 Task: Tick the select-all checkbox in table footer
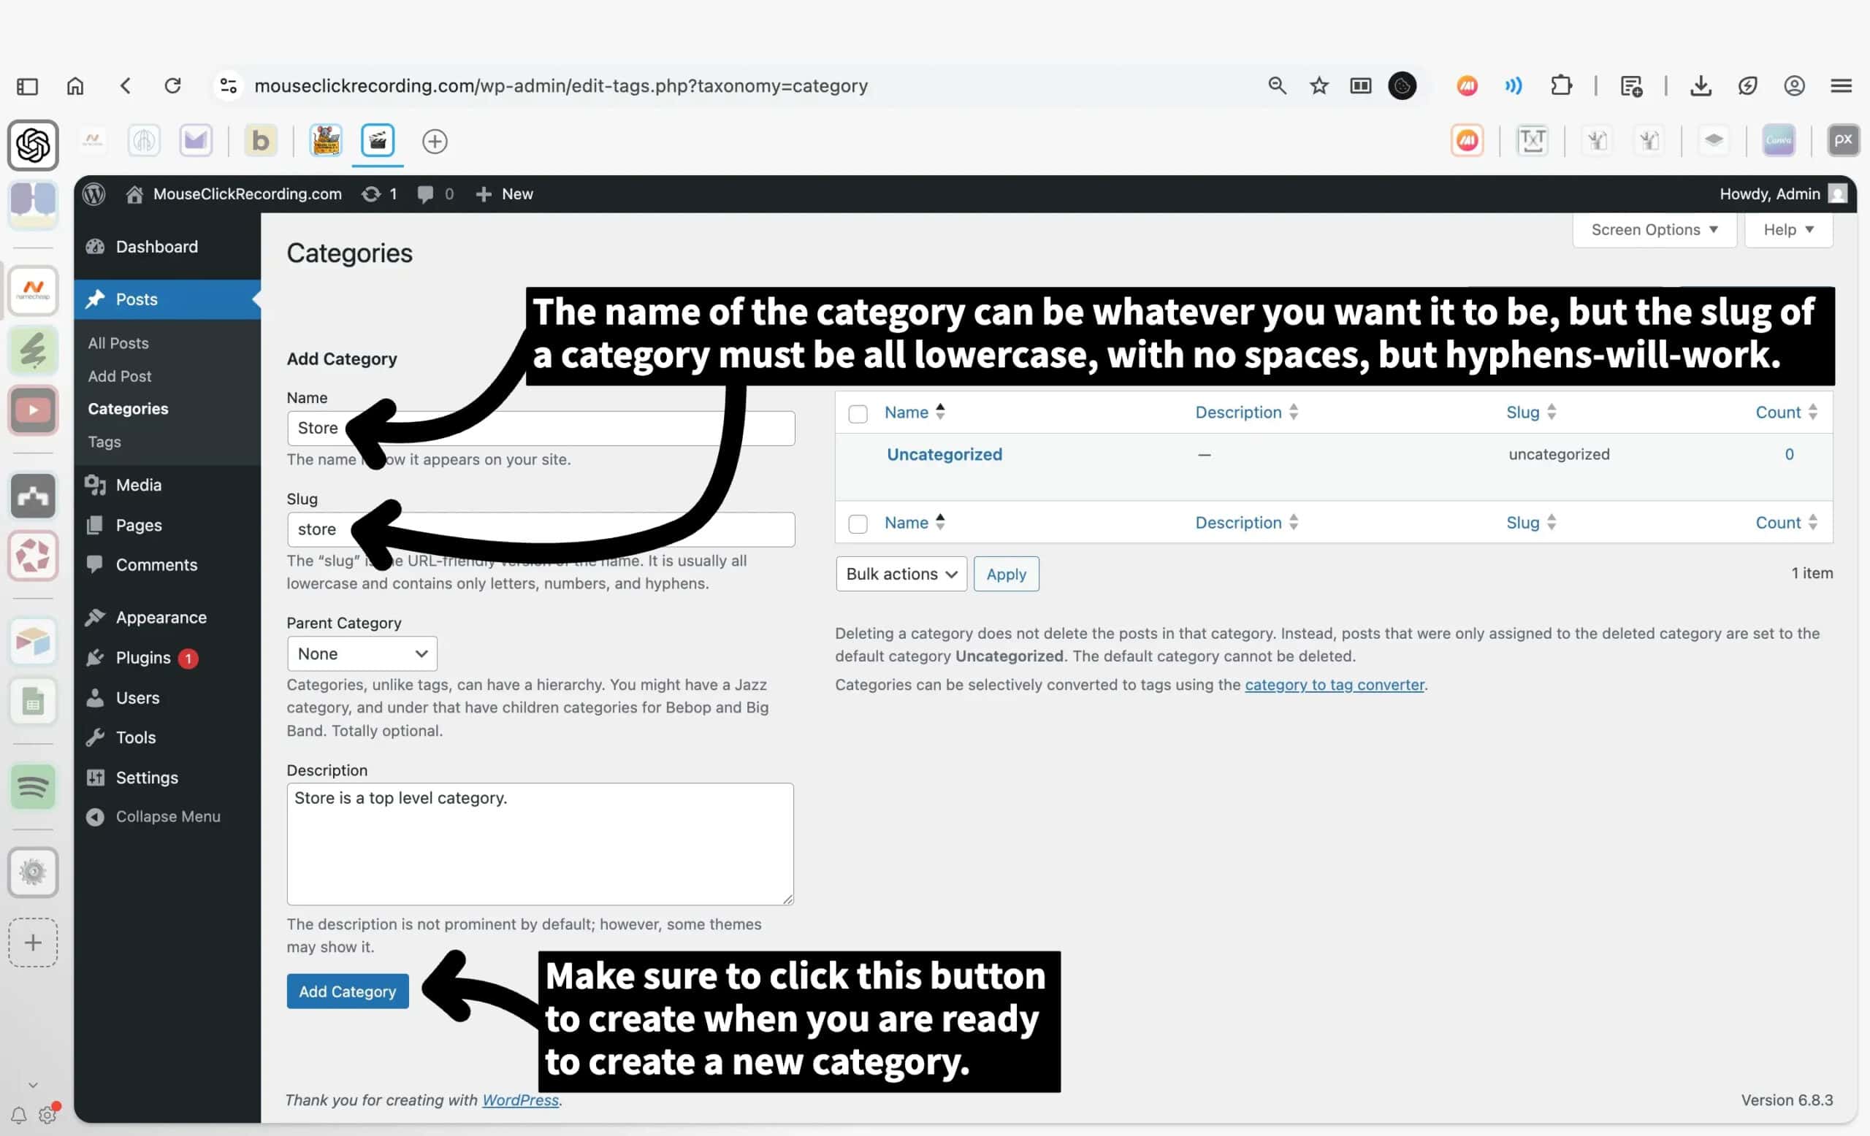[x=858, y=523]
